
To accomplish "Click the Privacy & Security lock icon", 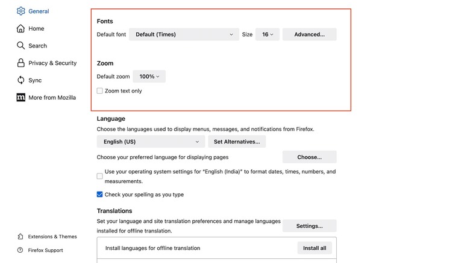I will pos(21,63).
